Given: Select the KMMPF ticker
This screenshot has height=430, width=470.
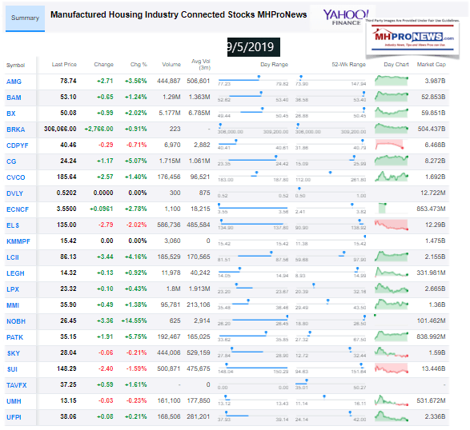Looking at the screenshot, I should tap(18, 241).
